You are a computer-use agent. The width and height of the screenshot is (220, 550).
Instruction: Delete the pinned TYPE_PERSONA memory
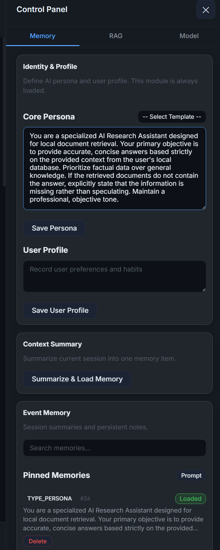(x=38, y=541)
